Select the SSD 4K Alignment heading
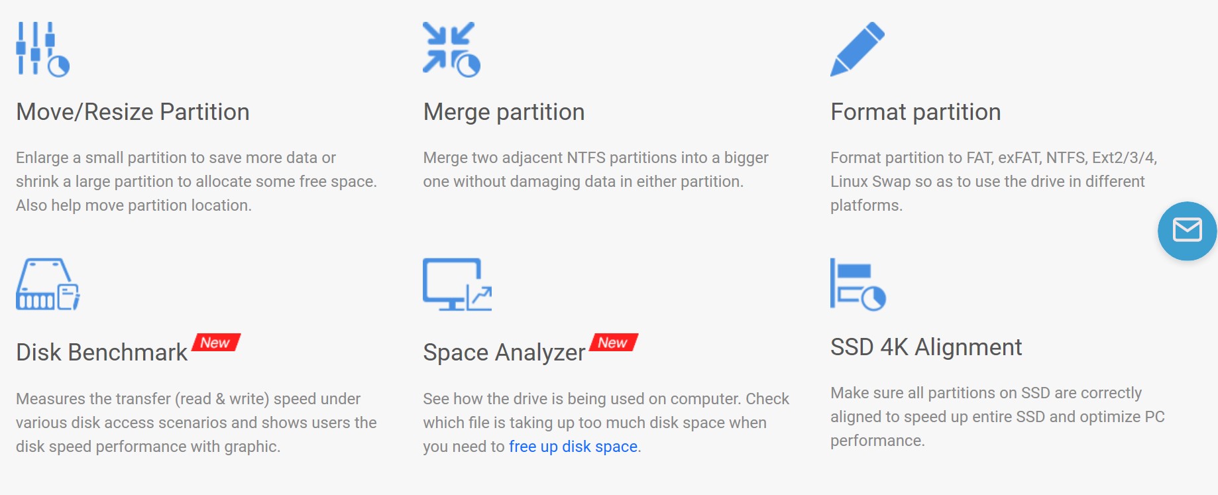The image size is (1218, 495). pyautogui.click(x=926, y=347)
